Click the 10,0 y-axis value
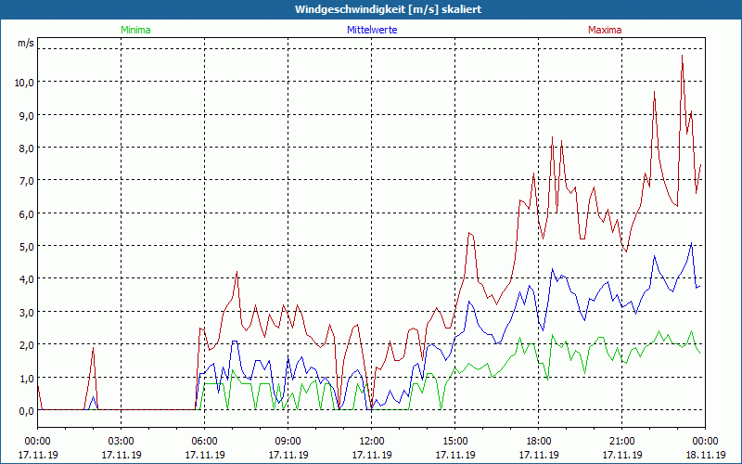The width and height of the screenshot is (742, 464). [x=25, y=83]
